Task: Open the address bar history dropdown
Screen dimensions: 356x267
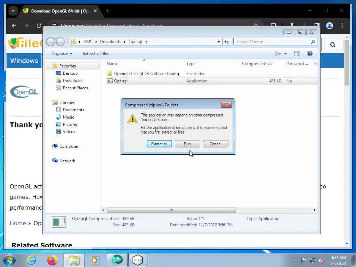Action: tap(219, 42)
